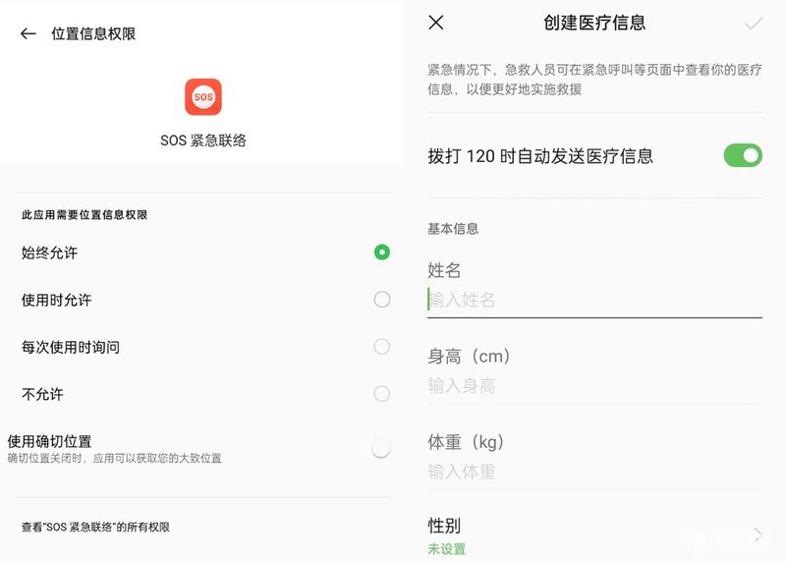Tap the 始终允许 option label
Image resolution: width=786 pixels, height=563 pixels.
click(50, 253)
